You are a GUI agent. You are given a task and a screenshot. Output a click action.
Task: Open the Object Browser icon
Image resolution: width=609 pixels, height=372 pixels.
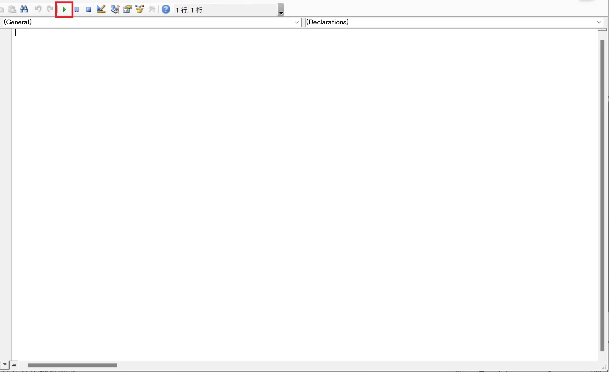(x=140, y=10)
